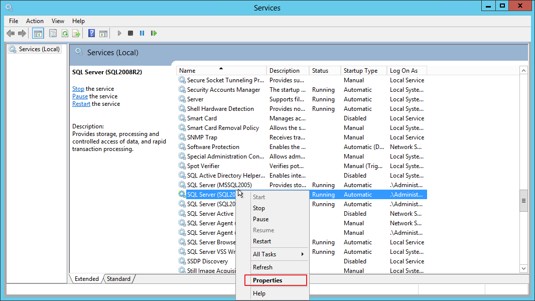Click gear icon beside Spot Verifier
The height and width of the screenshot is (301, 535).
coord(182,166)
